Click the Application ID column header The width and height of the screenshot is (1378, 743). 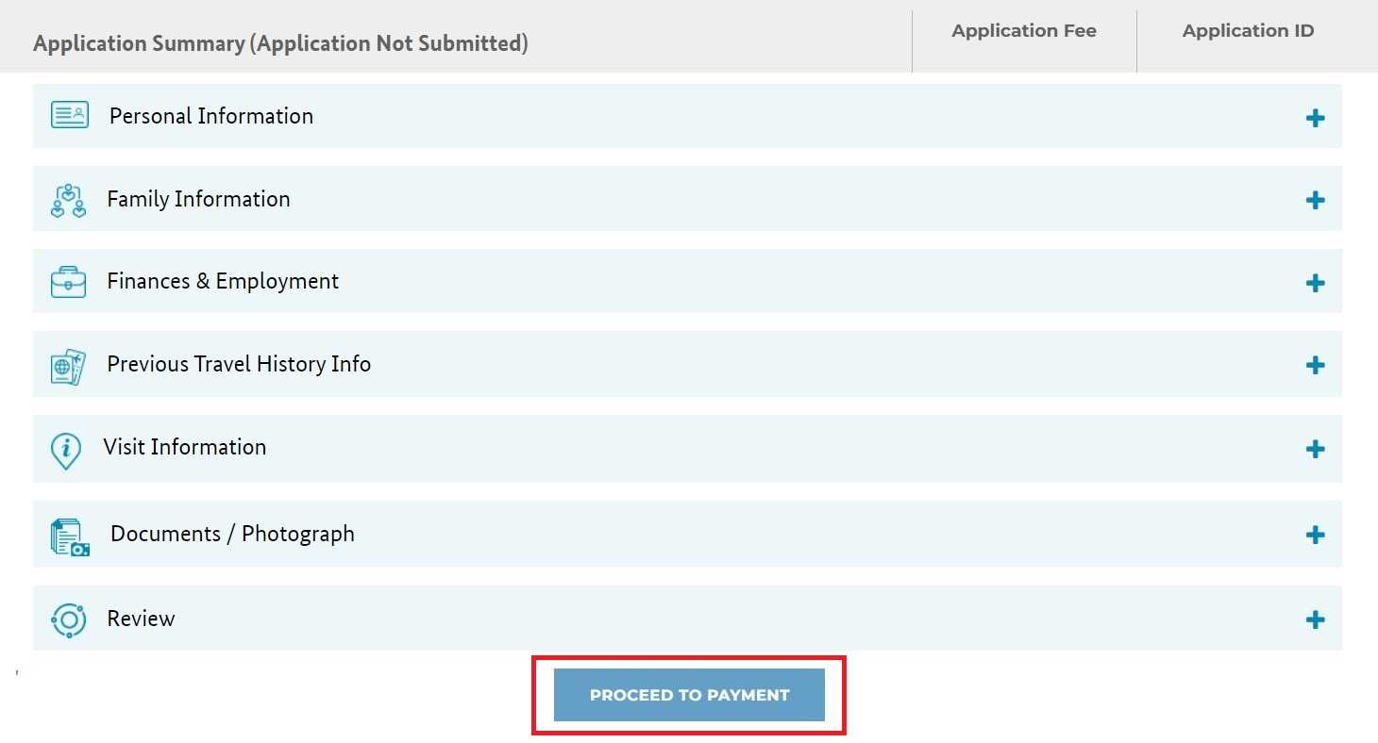tap(1248, 31)
